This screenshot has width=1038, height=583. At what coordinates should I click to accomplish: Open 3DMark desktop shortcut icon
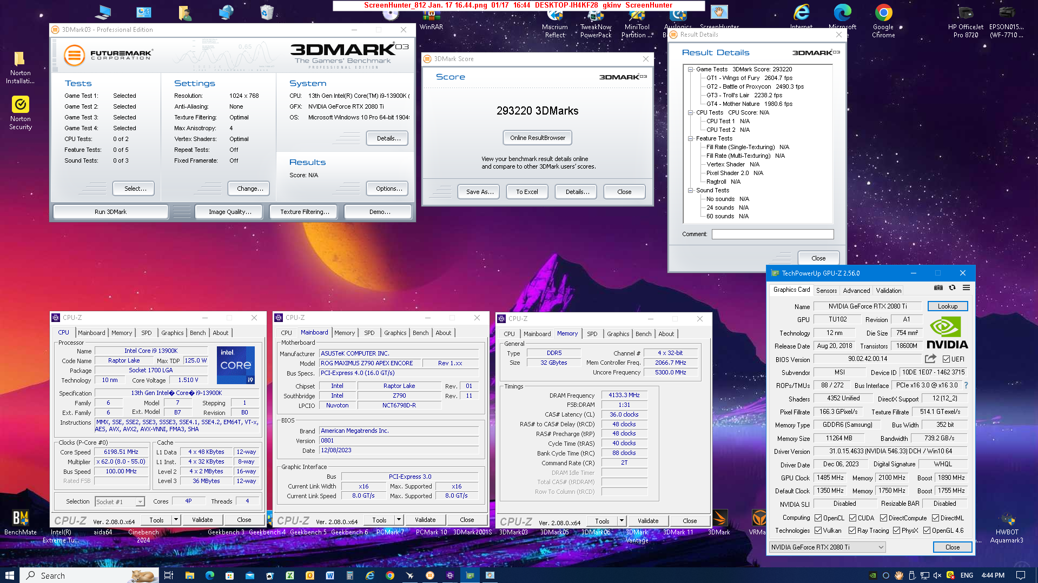click(x=719, y=522)
